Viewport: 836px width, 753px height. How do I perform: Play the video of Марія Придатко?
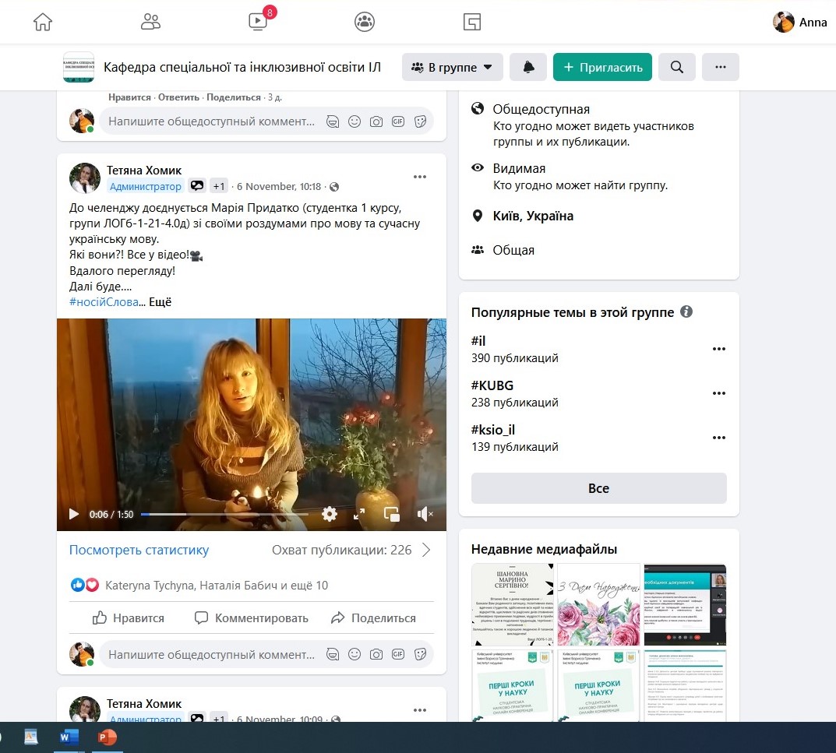click(74, 514)
